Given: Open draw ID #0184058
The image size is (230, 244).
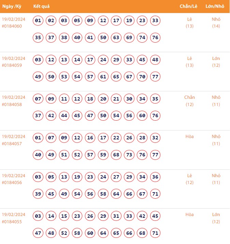Looking at the screenshot, I should click(x=12, y=105).
